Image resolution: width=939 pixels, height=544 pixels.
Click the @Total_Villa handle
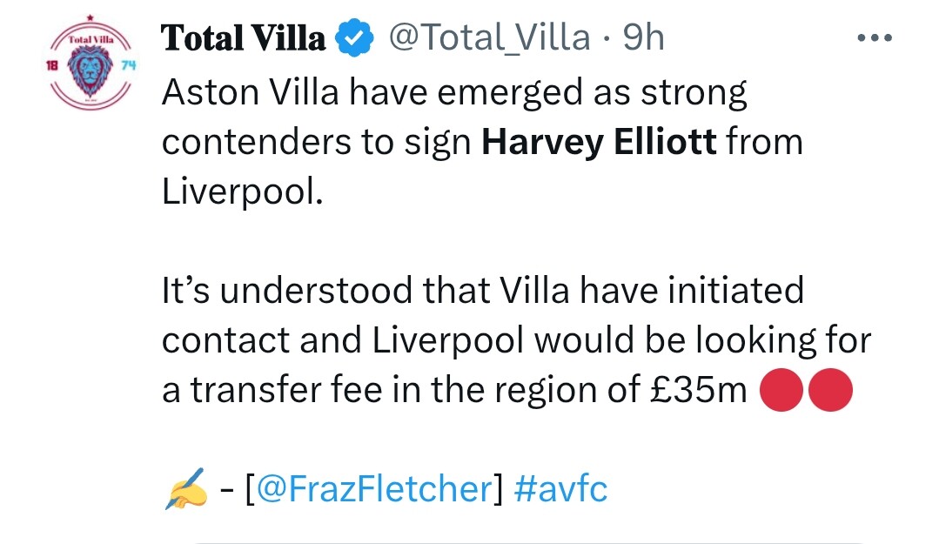(488, 39)
